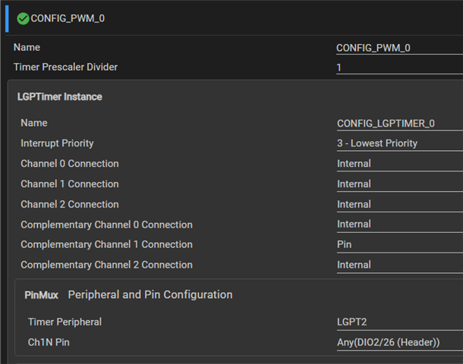Click the green checkmark status icon
The height and width of the screenshot is (364, 463).
(x=23, y=19)
